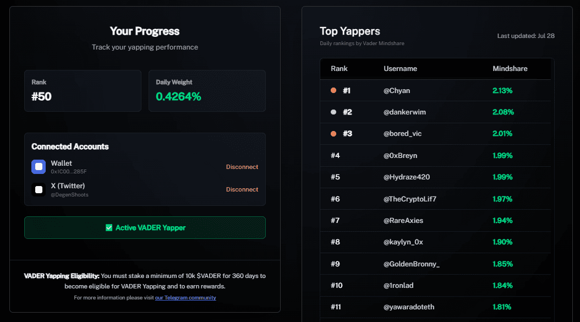Viewport: 580px width, 322px height.
Task: Click the orange medal dot beside #3
Action: click(x=333, y=134)
